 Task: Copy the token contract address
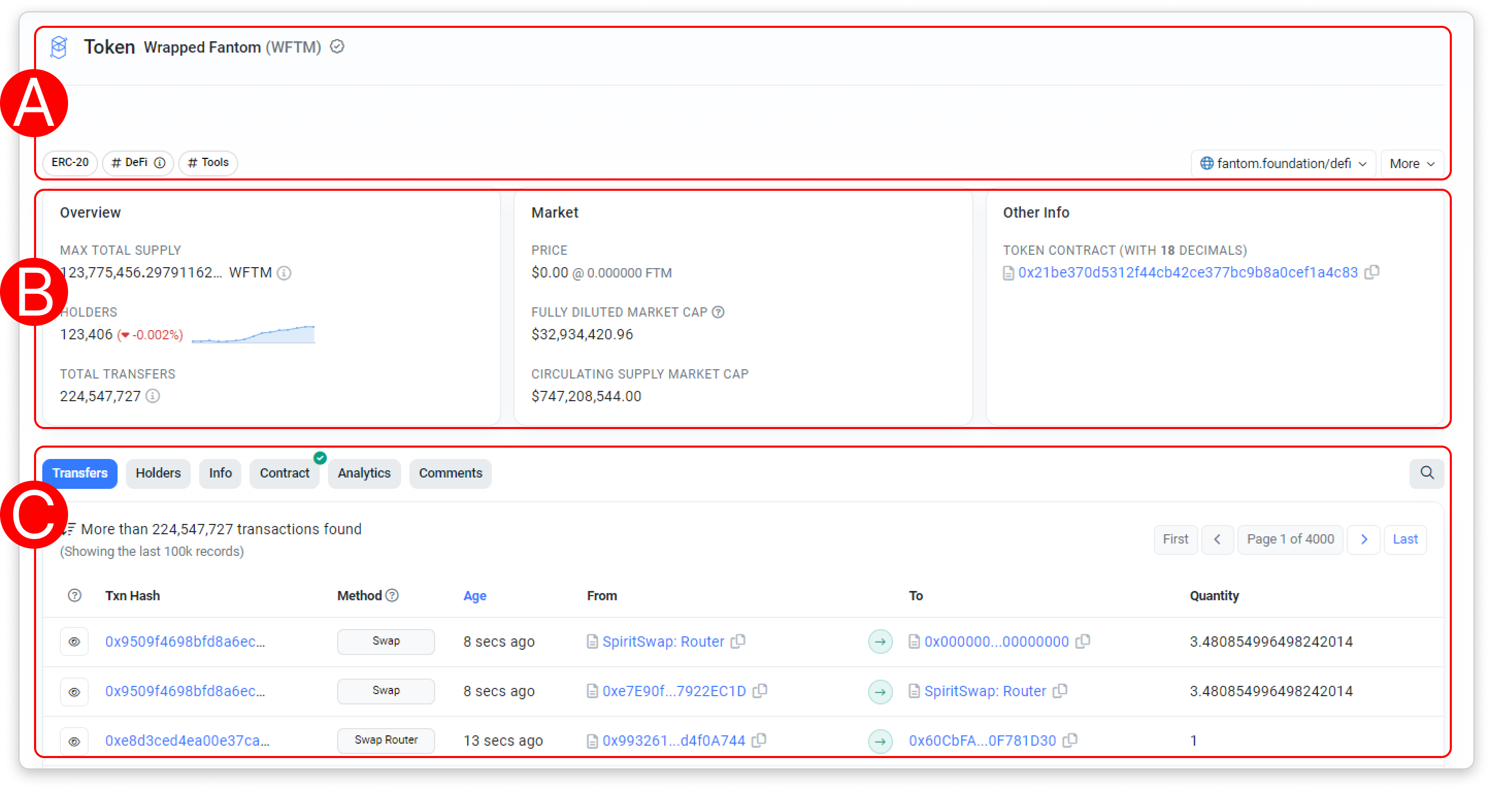click(x=1371, y=272)
